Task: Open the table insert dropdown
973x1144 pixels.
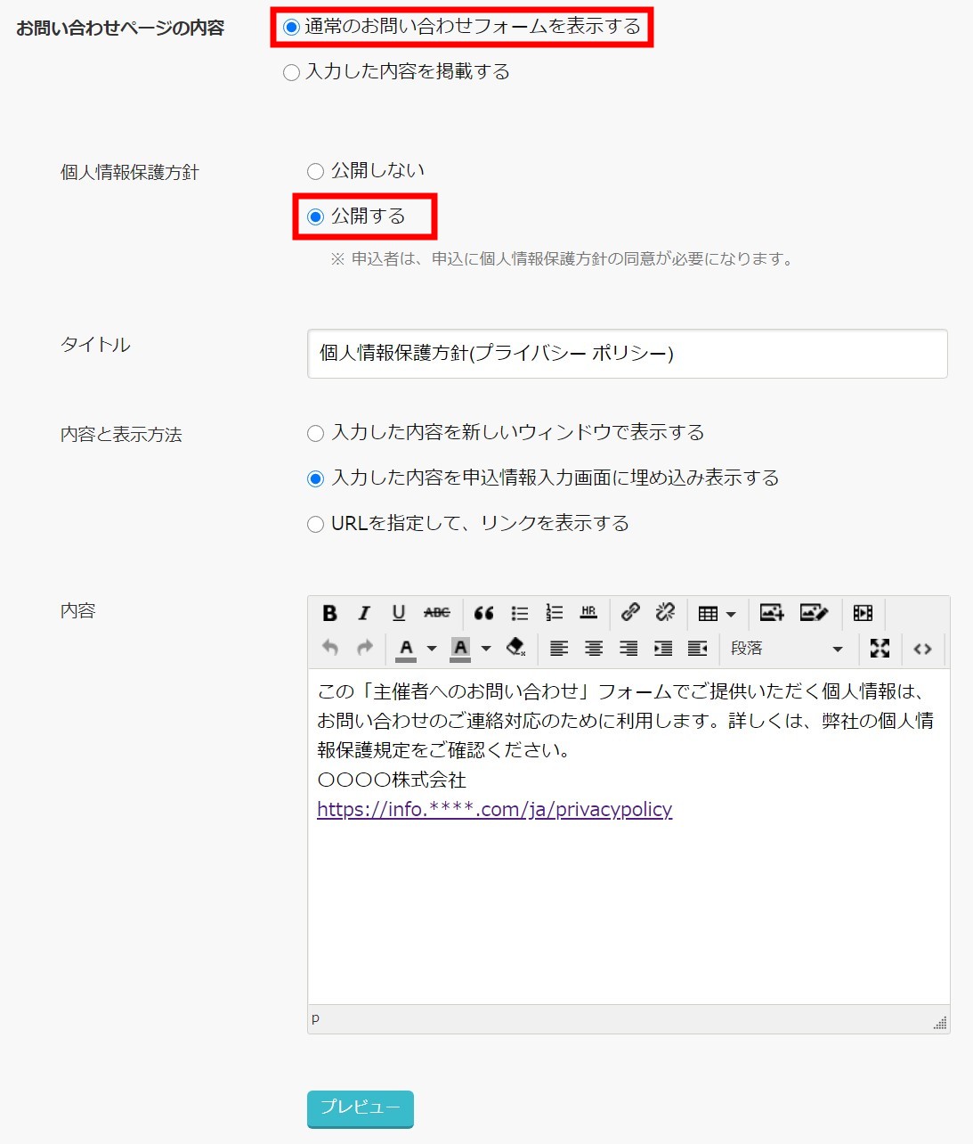Action: 728,613
